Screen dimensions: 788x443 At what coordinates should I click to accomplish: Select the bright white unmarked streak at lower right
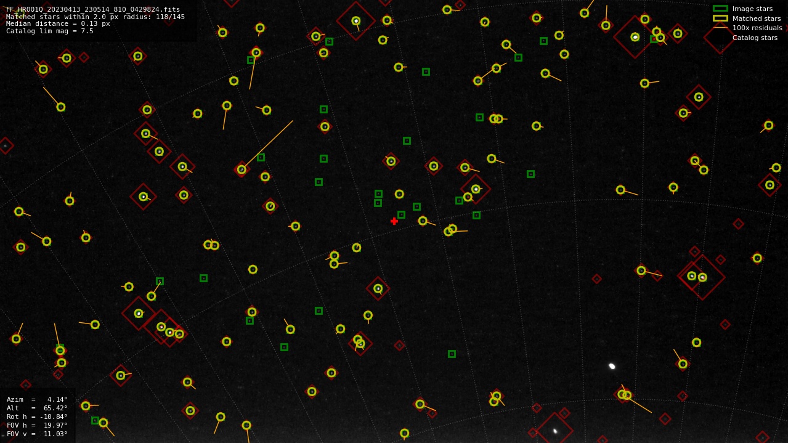pyautogui.click(x=612, y=366)
